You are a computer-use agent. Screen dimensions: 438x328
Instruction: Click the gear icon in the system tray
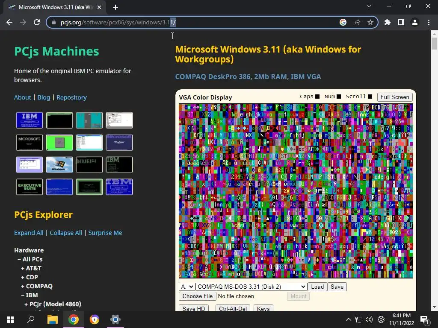click(381, 319)
